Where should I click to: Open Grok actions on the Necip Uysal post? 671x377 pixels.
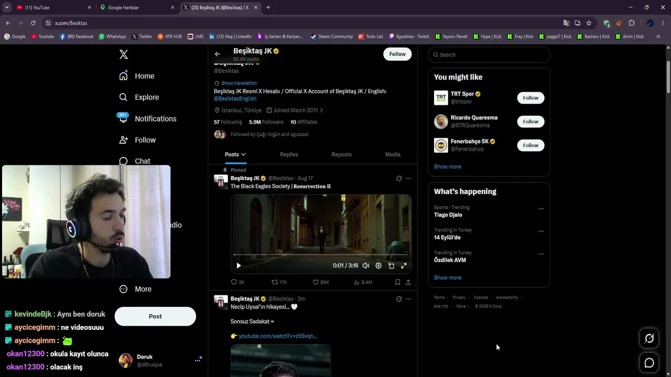coord(399,299)
